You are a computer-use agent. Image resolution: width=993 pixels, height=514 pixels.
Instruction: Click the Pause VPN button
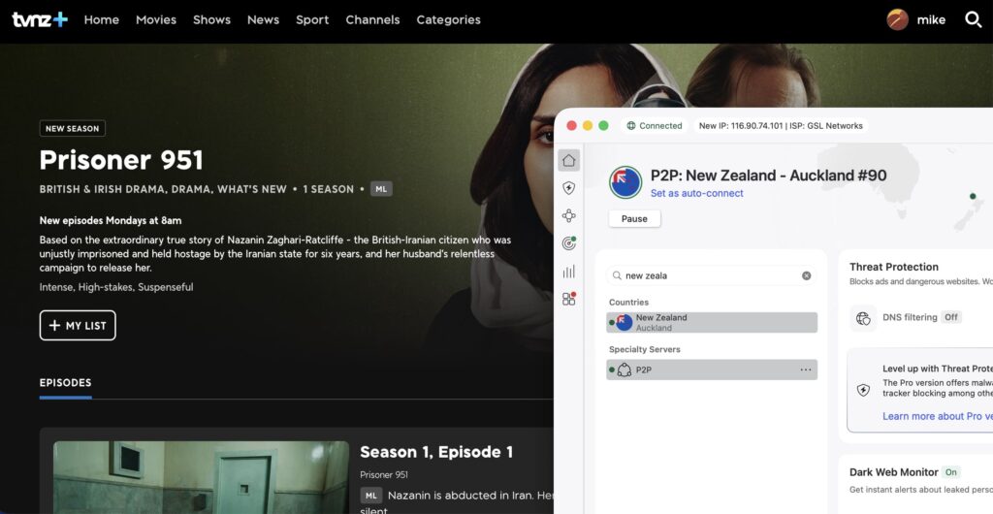(x=634, y=219)
